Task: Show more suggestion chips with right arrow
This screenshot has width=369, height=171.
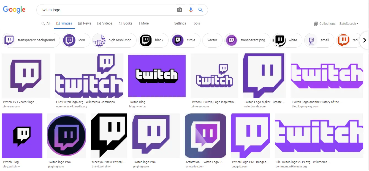Action: [x=365, y=40]
